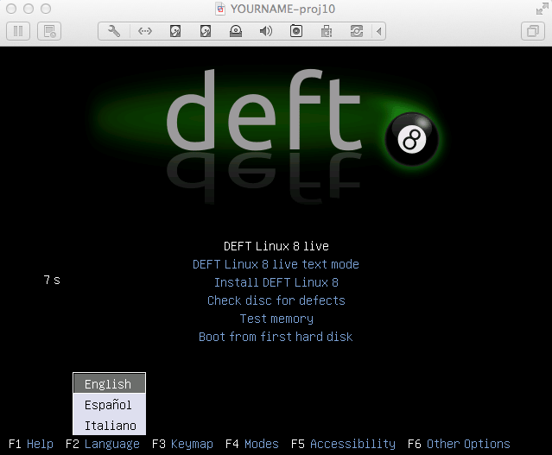The image size is (552, 455).
Task: Click the sharing sync icon
Action: [357, 31]
